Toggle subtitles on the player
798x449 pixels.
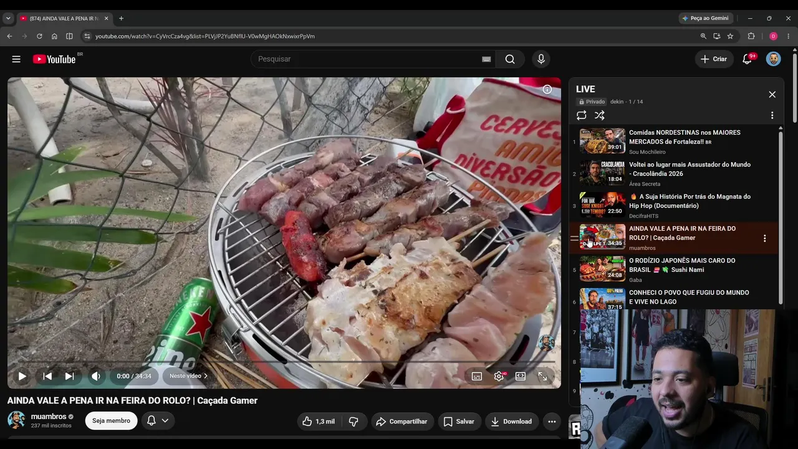[x=477, y=376]
